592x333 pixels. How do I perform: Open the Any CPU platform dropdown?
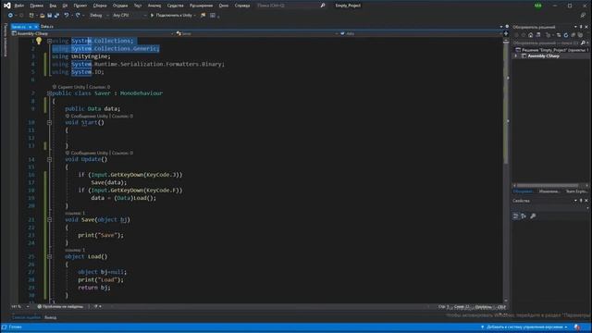tap(129, 16)
